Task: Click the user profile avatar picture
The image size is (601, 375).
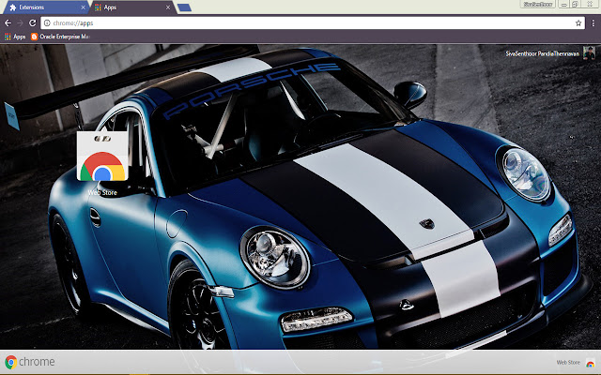Action: 589,52
